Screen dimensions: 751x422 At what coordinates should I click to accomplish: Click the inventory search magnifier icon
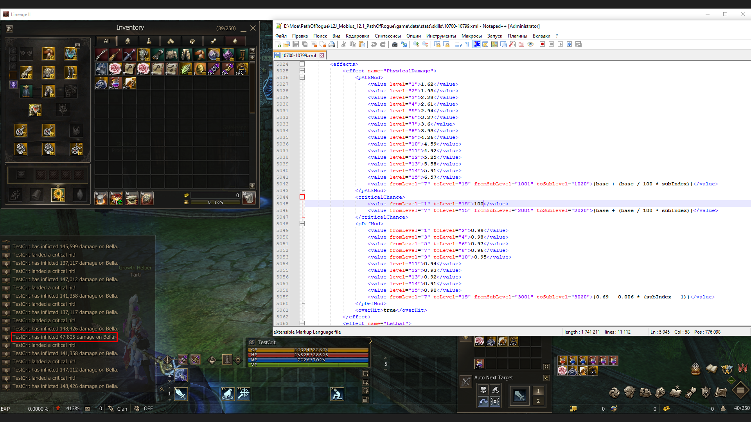point(9,29)
